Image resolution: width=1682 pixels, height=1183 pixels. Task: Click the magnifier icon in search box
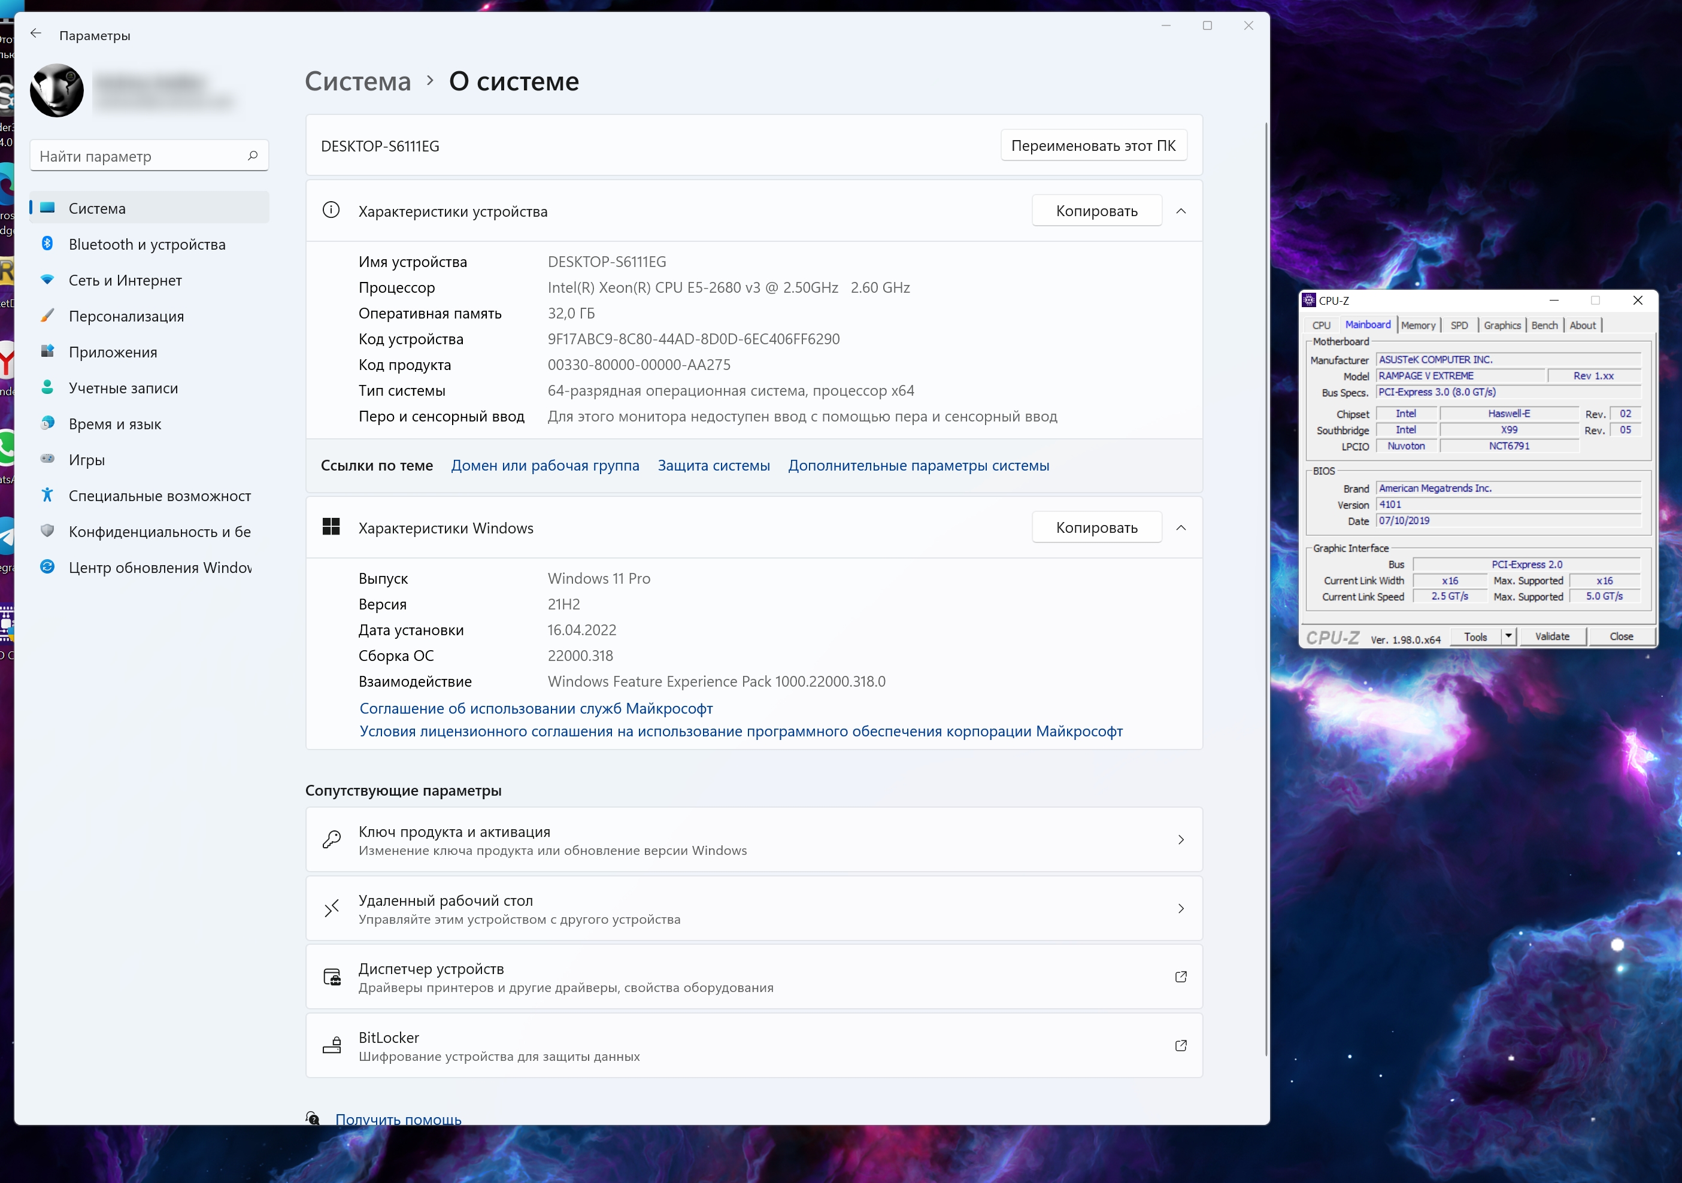click(x=253, y=155)
